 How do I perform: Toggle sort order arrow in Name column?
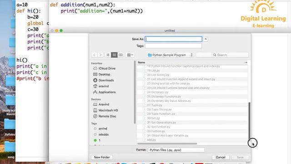tap(246, 62)
